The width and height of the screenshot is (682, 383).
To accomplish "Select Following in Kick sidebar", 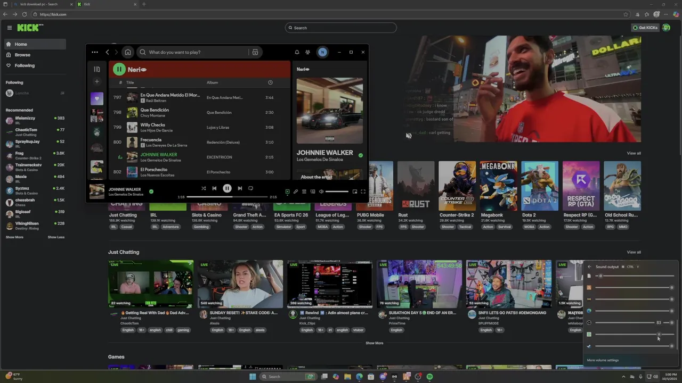I will tap(35, 65).
